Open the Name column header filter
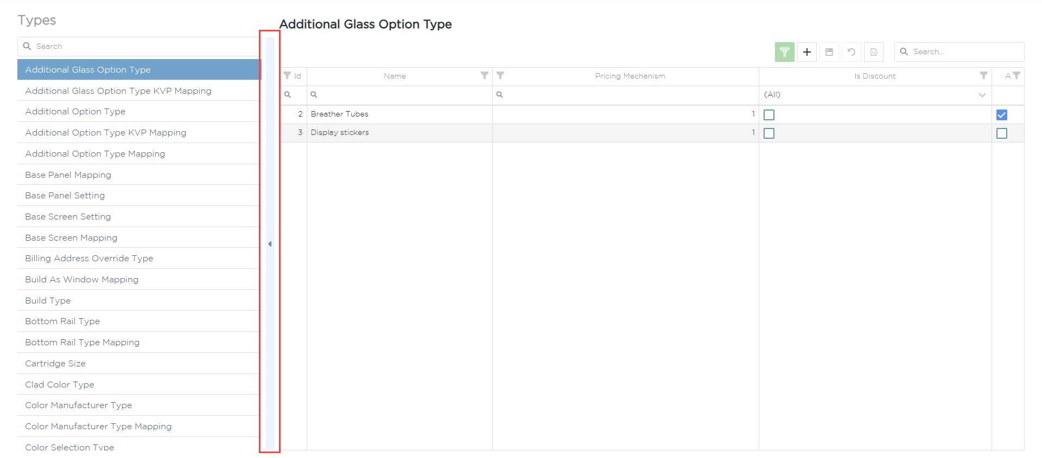Screen dimensions: 1042x458 [x=485, y=75]
